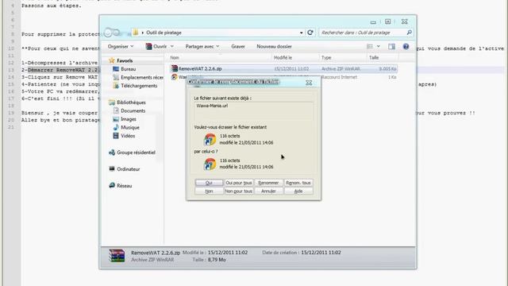Close the file replacement confirmation dialog

pos(309,83)
